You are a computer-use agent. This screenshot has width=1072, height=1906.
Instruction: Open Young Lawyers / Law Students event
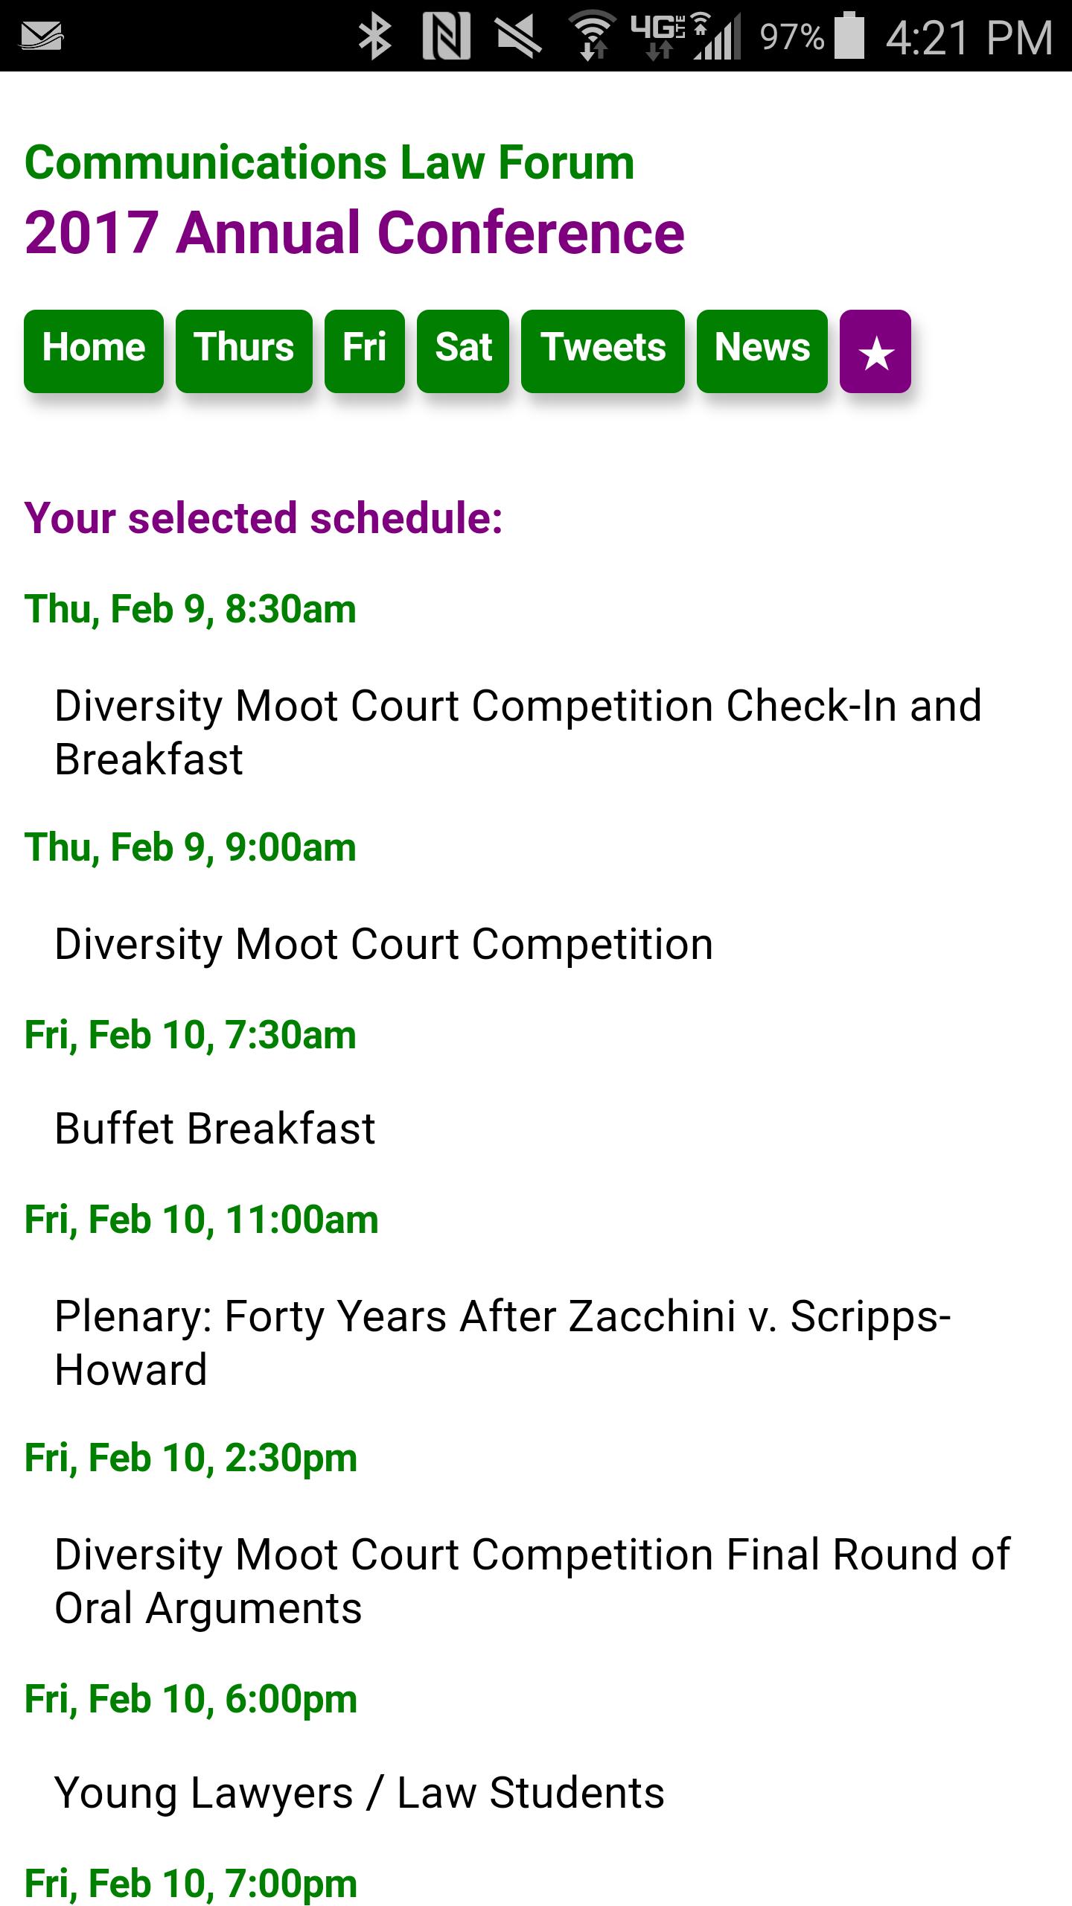360,1792
